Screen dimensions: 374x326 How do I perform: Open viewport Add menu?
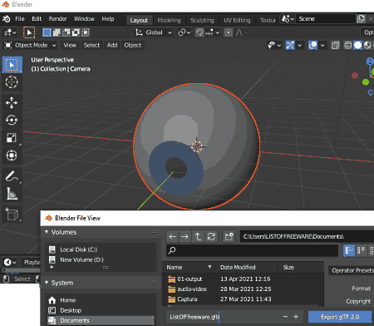[x=112, y=45]
